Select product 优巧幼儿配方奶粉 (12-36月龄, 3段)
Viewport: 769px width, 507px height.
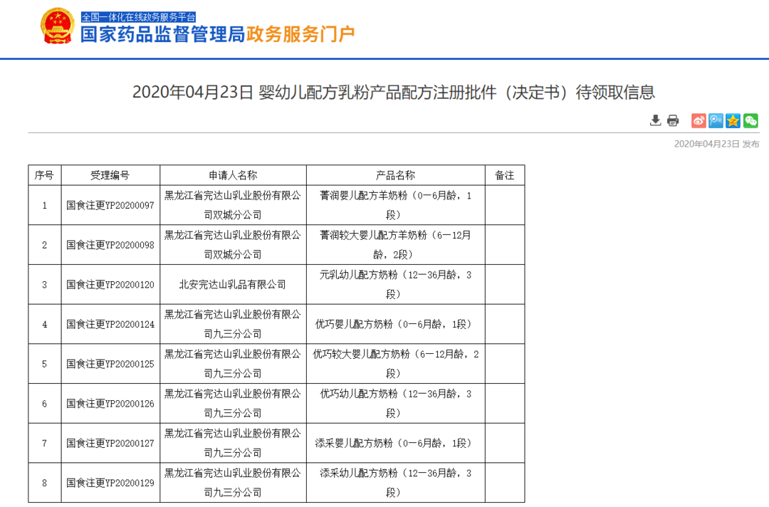(x=395, y=404)
